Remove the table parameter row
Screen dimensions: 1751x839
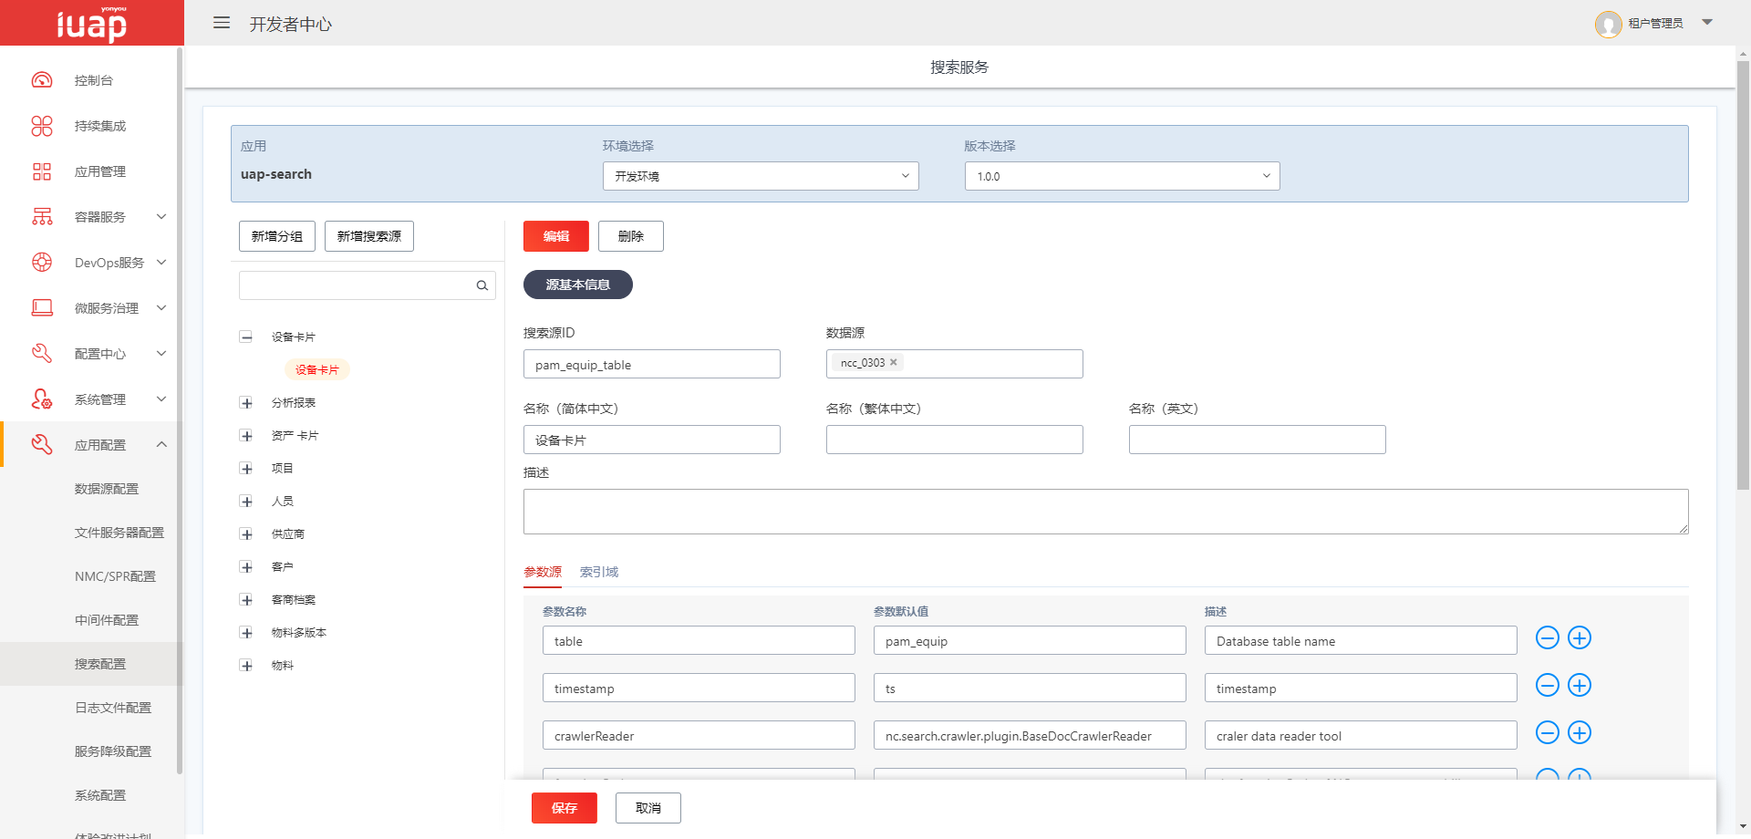(1548, 637)
